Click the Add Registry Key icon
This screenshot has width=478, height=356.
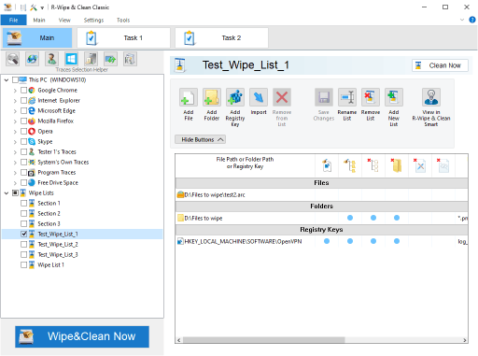(235, 97)
